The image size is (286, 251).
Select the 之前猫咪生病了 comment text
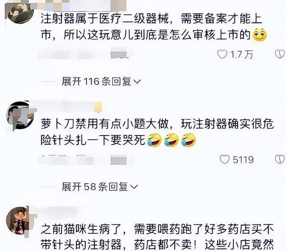pos(157,237)
